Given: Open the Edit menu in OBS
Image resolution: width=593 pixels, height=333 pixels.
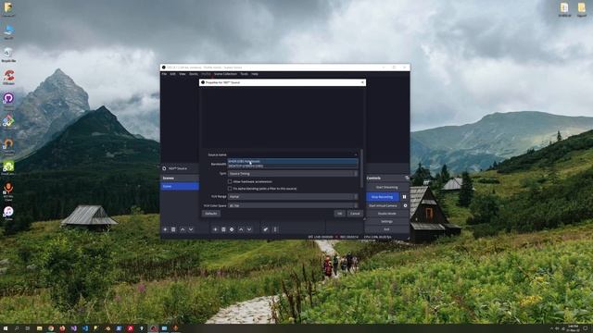Looking at the screenshot, I should click(x=173, y=74).
